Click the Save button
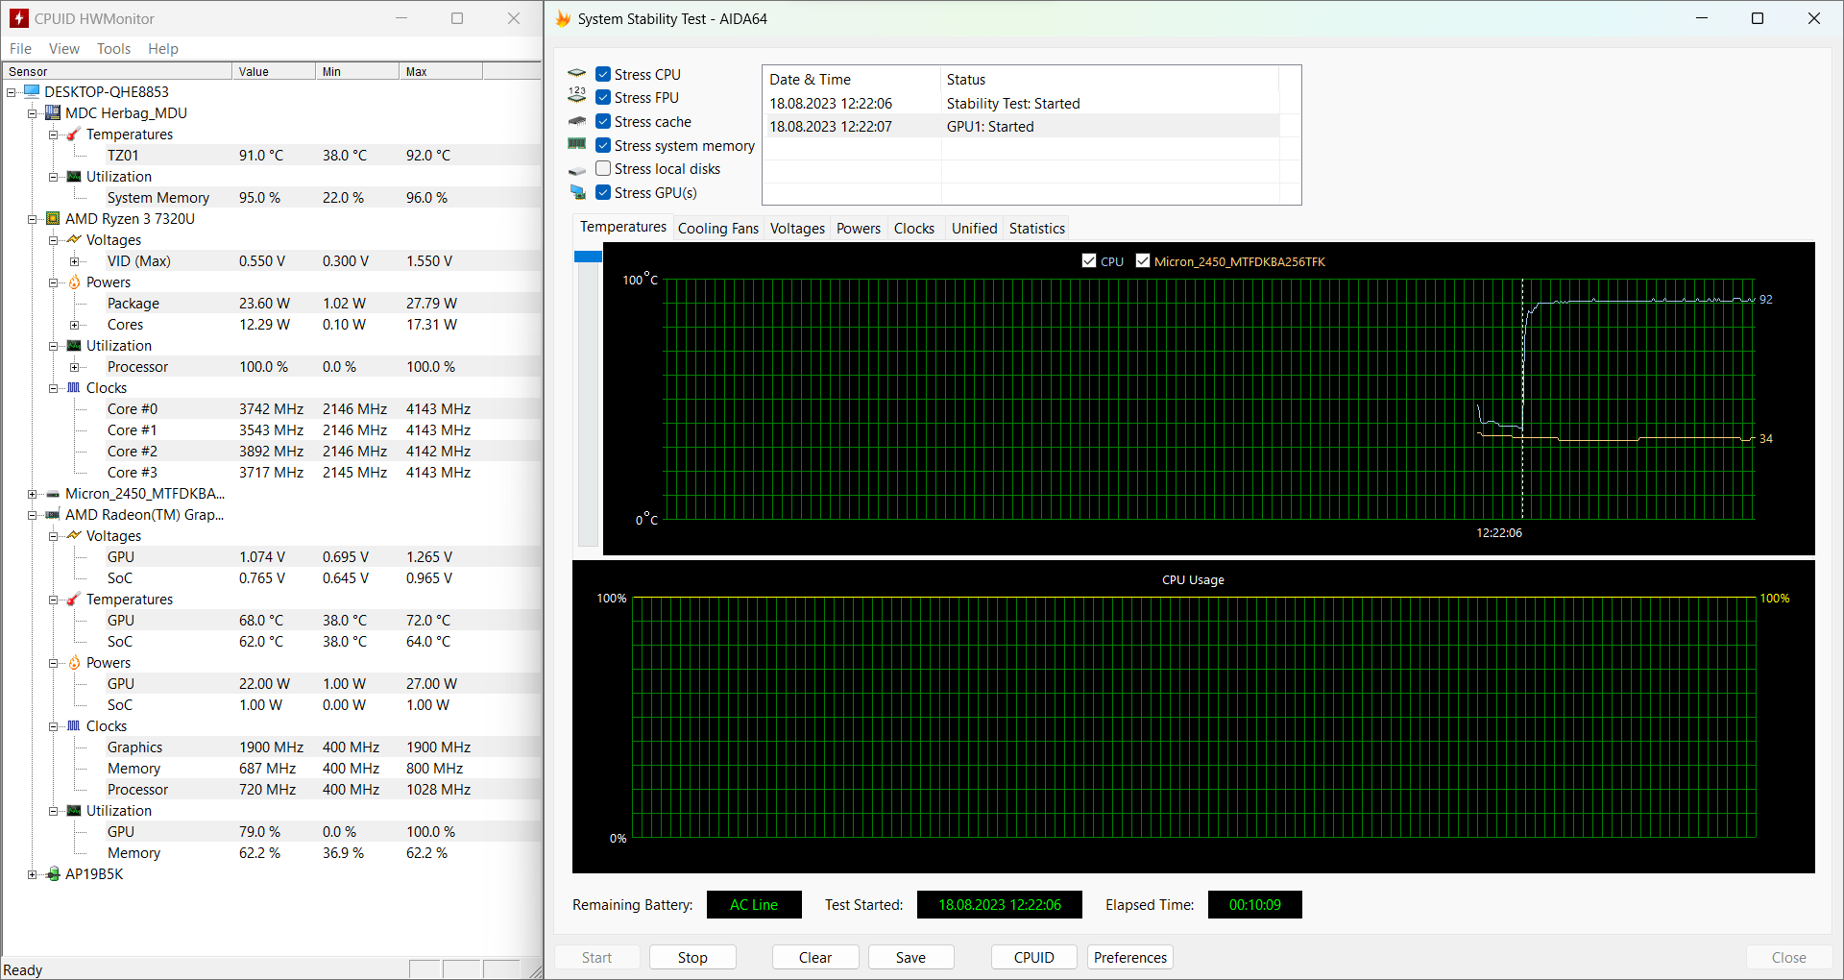This screenshot has height=980, width=1844. coord(910,958)
